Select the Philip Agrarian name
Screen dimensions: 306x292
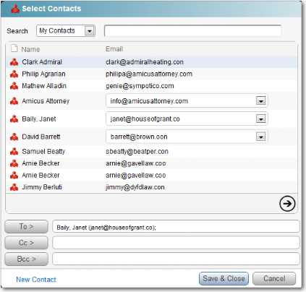pos(43,74)
